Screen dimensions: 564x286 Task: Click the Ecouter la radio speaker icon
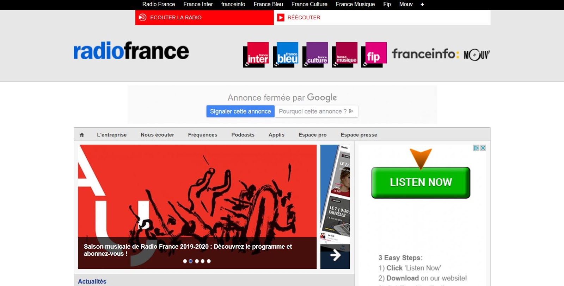[x=142, y=17]
